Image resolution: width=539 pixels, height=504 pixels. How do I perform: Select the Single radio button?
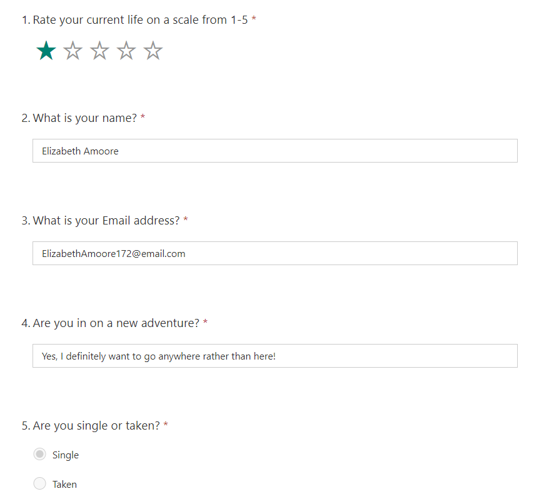coord(40,455)
